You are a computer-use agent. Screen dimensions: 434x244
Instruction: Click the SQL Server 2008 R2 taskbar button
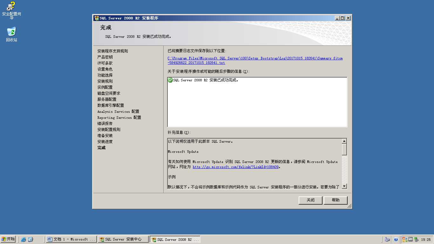[175, 240]
